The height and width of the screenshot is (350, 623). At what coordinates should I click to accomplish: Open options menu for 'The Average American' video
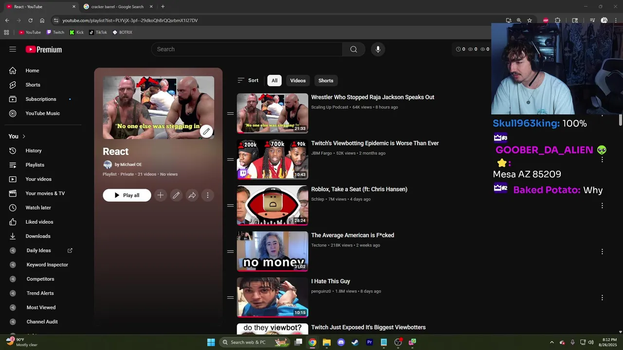coord(602,251)
